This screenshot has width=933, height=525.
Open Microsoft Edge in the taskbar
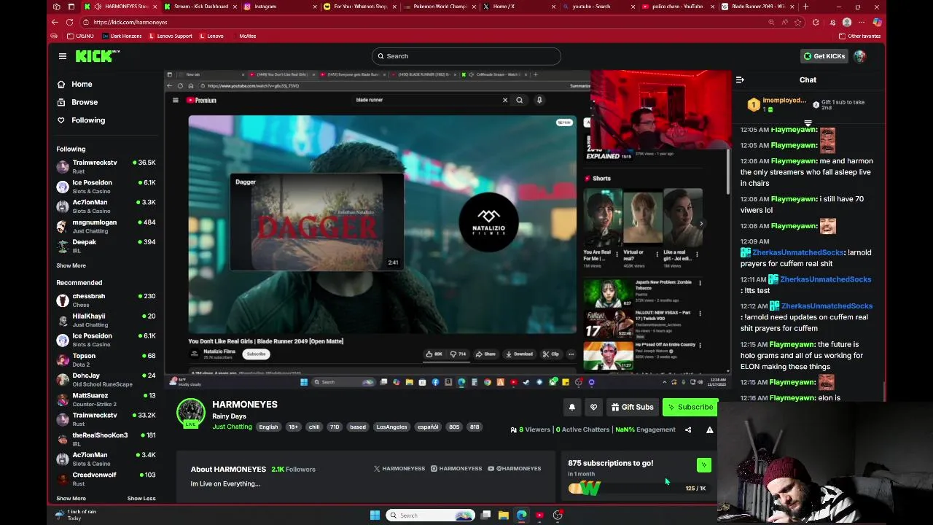(x=521, y=516)
